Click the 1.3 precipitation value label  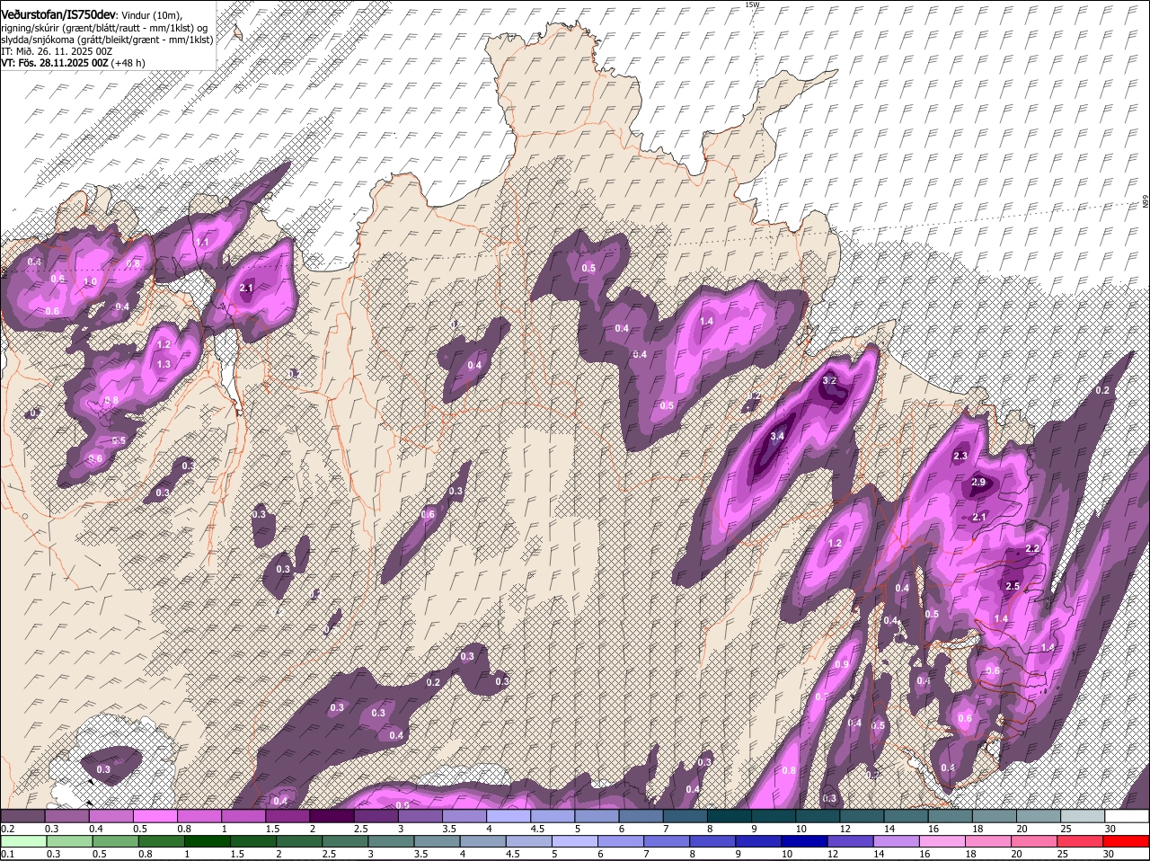tap(164, 364)
